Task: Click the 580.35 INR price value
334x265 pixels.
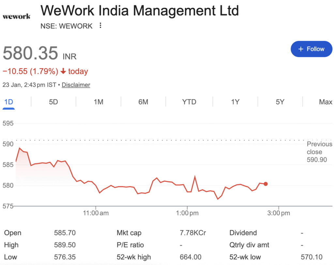Action: (30, 53)
